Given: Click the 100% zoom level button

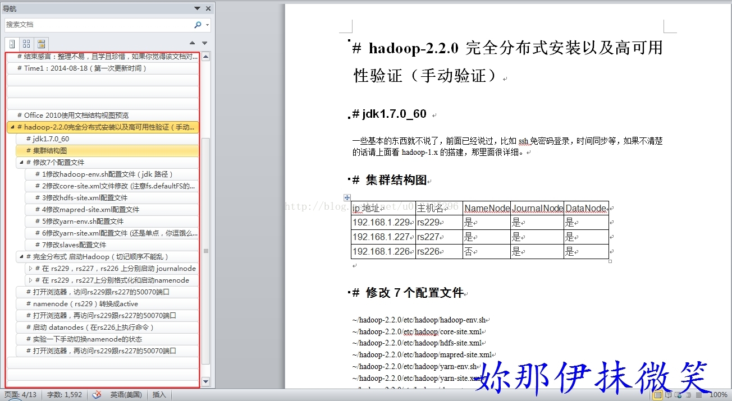Looking at the screenshot, I should click(x=719, y=395).
